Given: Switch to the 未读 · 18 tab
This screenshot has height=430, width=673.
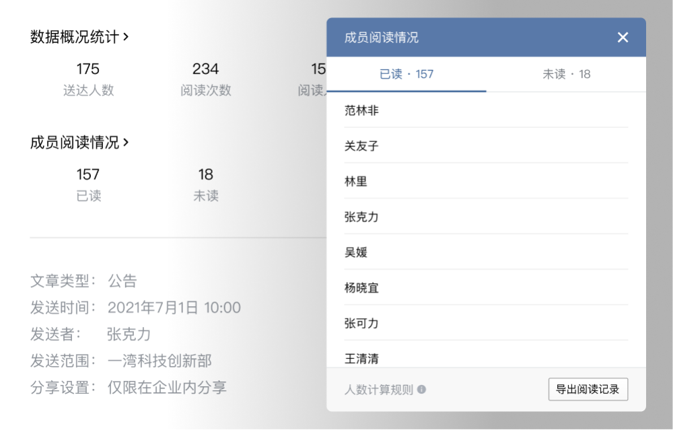Looking at the screenshot, I should tap(566, 74).
